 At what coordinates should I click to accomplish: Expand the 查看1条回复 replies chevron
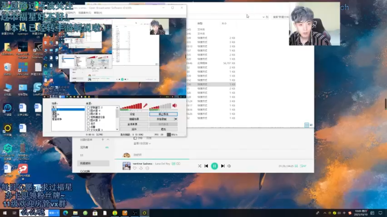tap(150, 143)
